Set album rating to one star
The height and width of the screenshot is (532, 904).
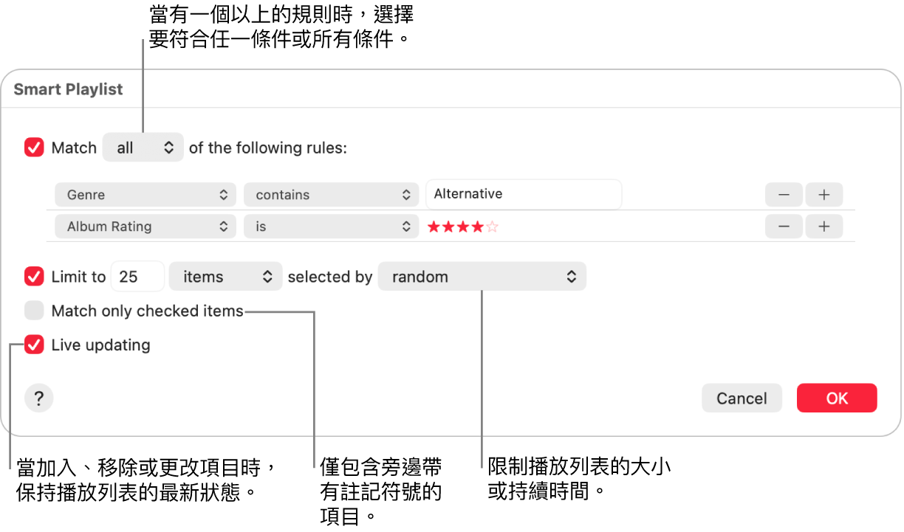pyautogui.click(x=434, y=227)
